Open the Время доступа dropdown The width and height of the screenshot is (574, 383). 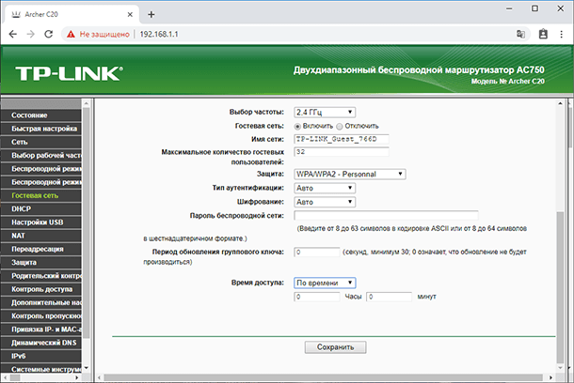coord(325,283)
